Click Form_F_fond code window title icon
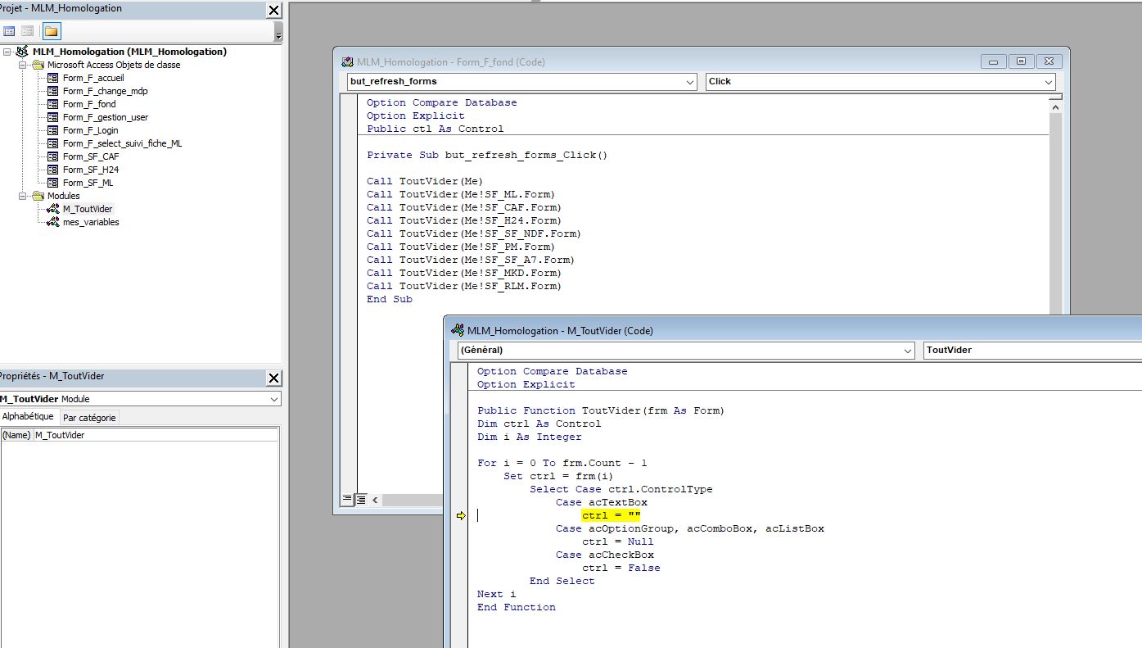 click(x=348, y=61)
